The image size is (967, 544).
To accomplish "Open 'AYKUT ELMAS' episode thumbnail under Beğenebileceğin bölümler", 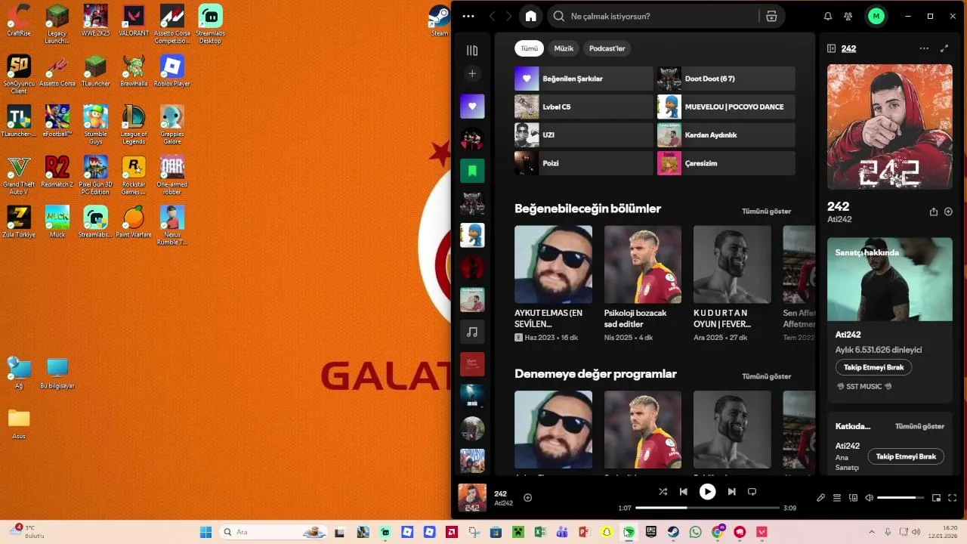I will coord(553,264).
